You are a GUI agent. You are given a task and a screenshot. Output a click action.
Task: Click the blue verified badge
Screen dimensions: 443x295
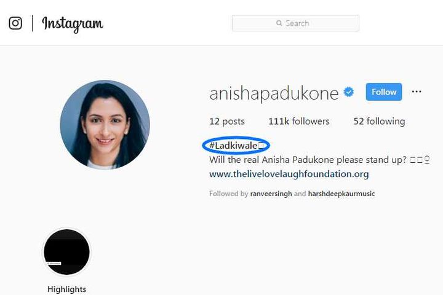(349, 92)
